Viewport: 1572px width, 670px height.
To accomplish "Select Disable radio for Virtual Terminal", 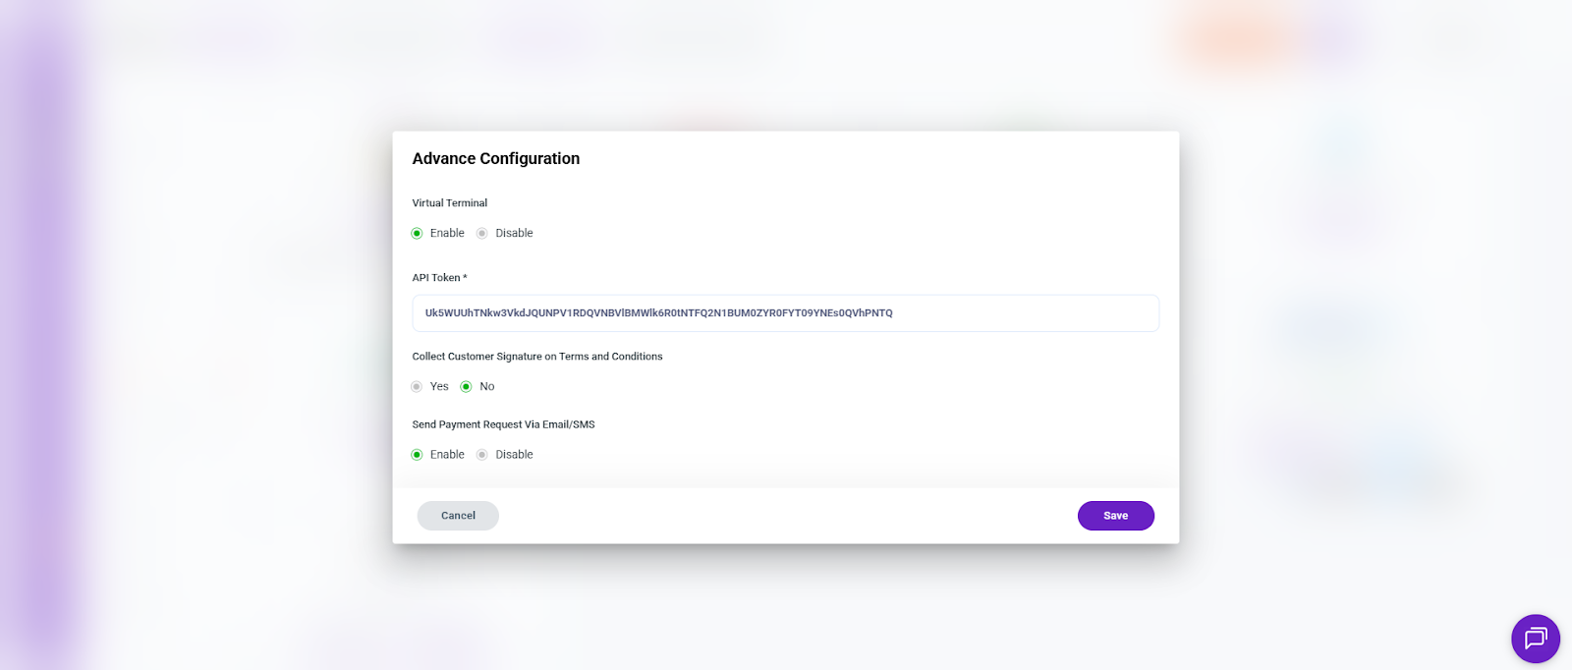I will pos(481,233).
